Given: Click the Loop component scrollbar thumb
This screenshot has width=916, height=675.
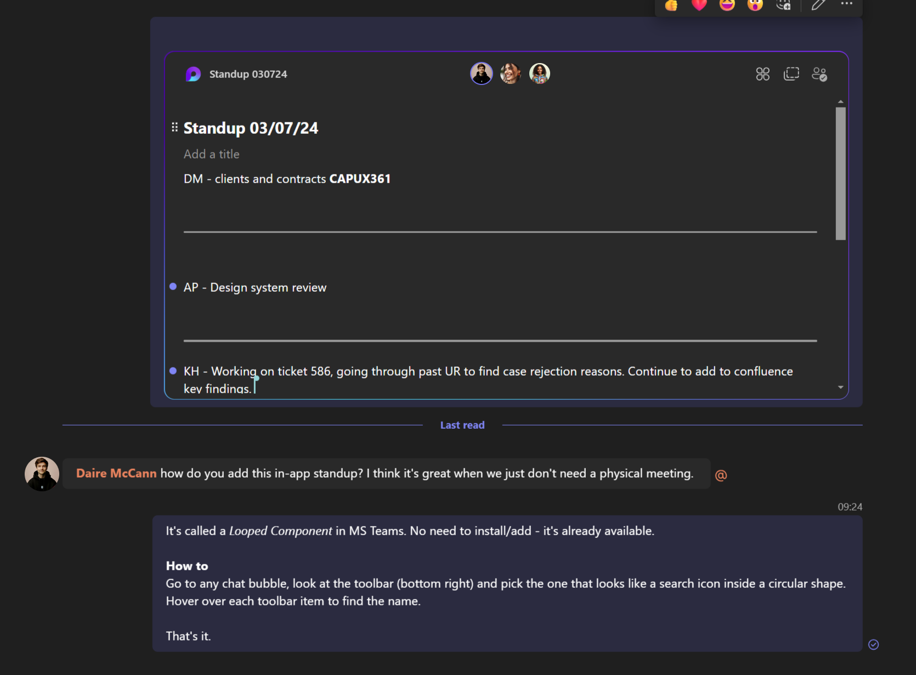Looking at the screenshot, I should point(840,173).
